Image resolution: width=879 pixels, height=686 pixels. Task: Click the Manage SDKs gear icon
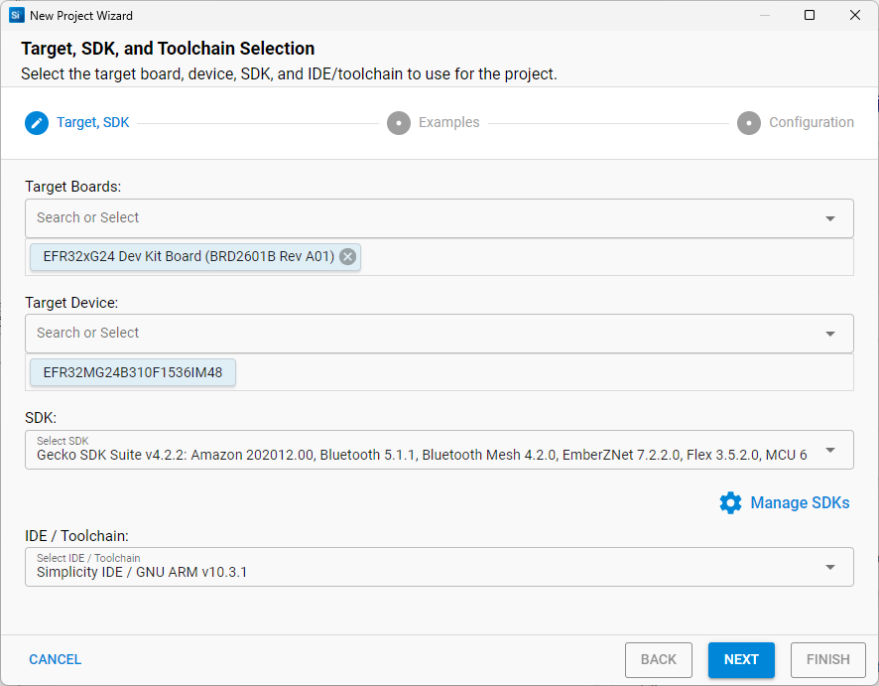click(x=730, y=502)
